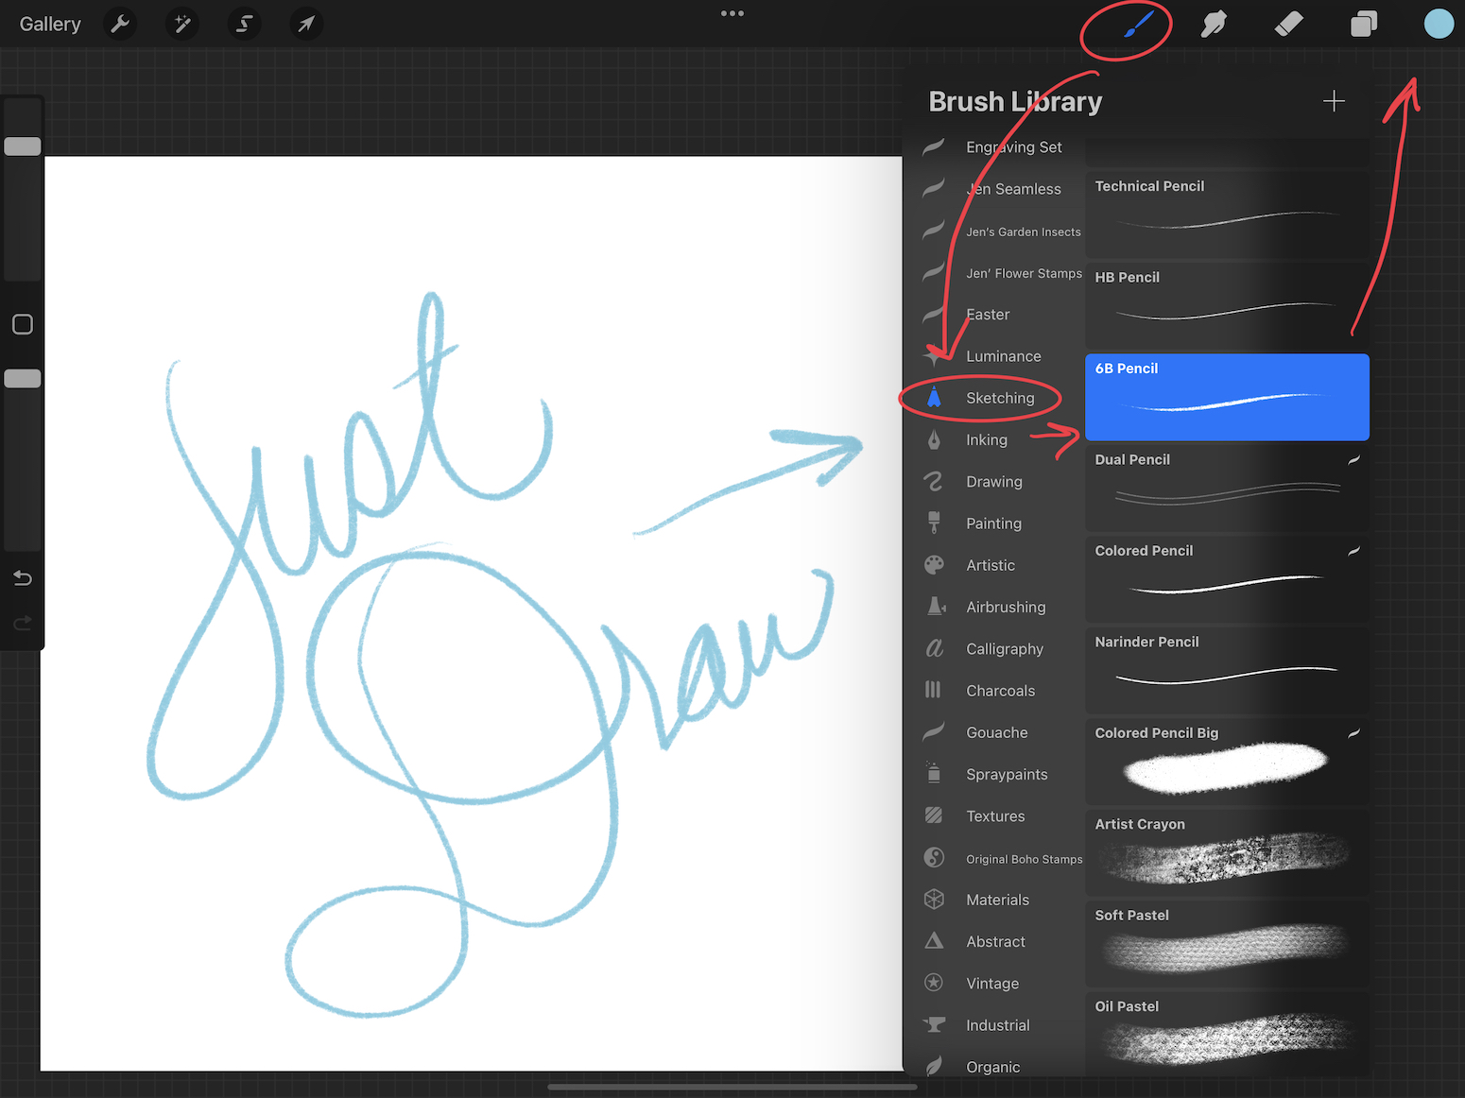Choose the Oil Pastel brush
Viewport: 1465px width, 1098px height.
(1227, 1035)
